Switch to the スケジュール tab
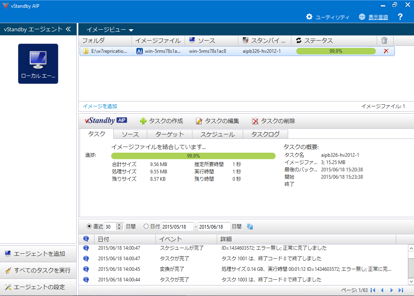Screen dimensions: 414x296 click(x=217, y=134)
